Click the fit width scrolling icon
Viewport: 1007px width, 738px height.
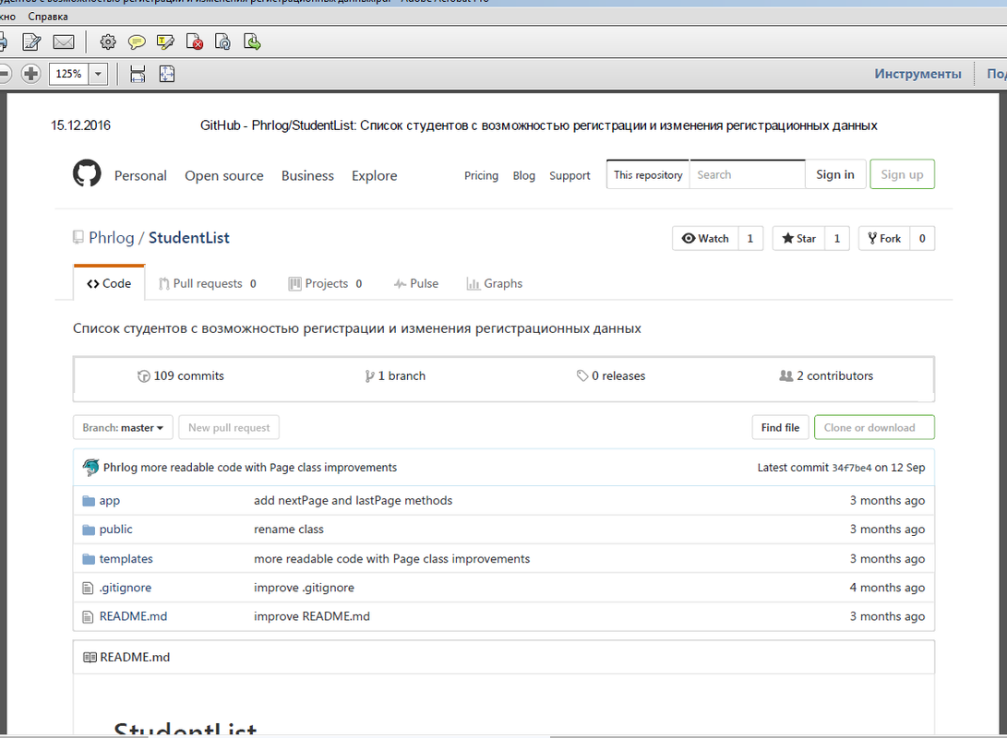[138, 74]
